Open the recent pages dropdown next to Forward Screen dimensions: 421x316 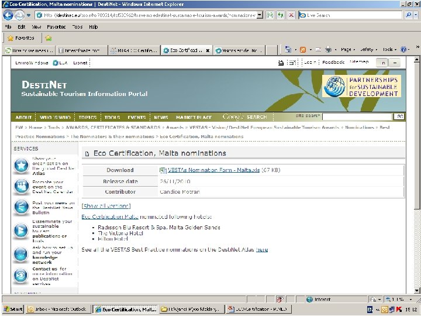tap(29, 15)
